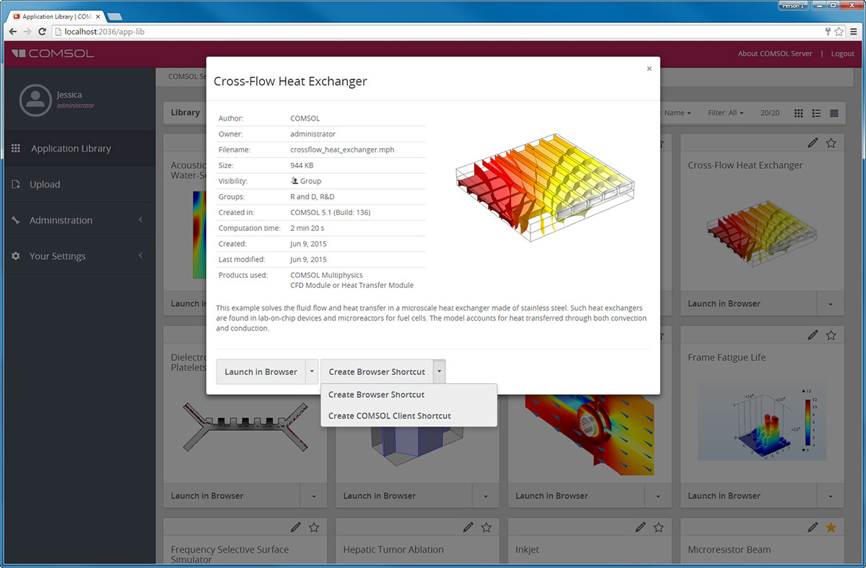Close the Cross-Flow Heat Exchanger dialog
866x568 pixels.
click(649, 69)
